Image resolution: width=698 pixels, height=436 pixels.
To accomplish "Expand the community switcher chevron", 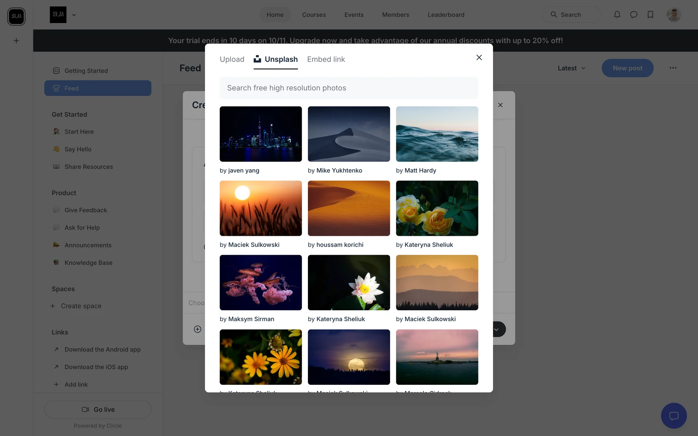I will point(74,15).
